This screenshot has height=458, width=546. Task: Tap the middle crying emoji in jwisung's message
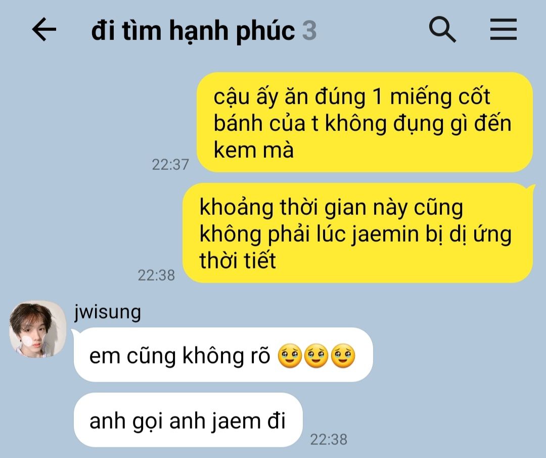click(316, 356)
